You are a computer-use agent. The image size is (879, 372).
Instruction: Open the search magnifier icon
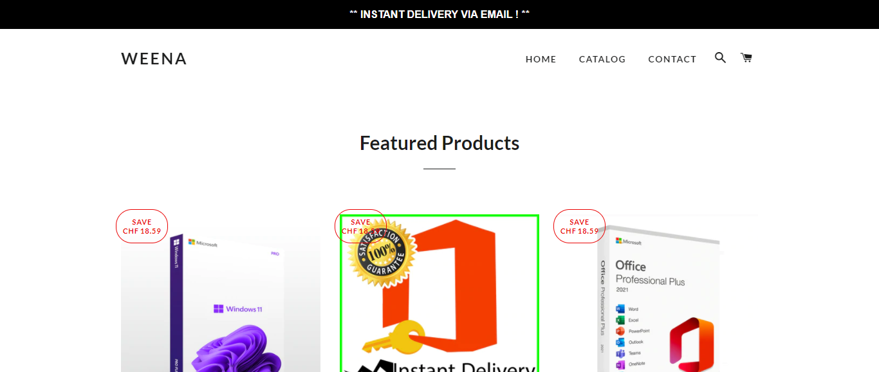(x=720, y=58)
